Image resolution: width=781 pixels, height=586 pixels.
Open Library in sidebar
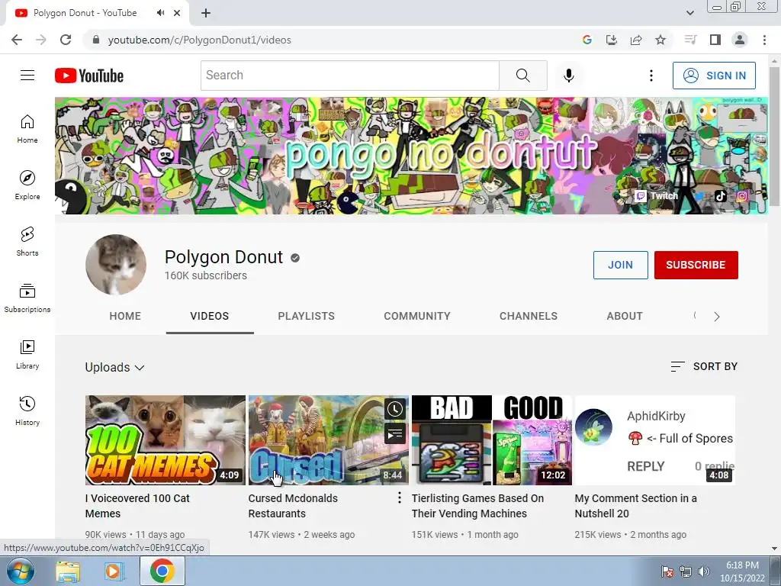pos(27,354)
